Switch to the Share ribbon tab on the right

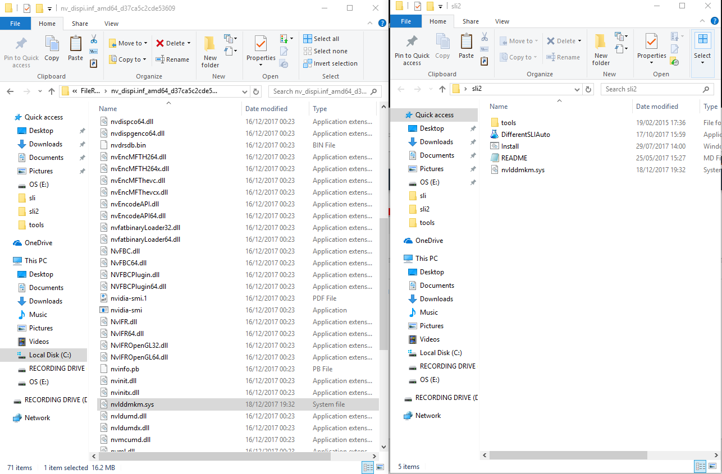[x=470, y=21]
